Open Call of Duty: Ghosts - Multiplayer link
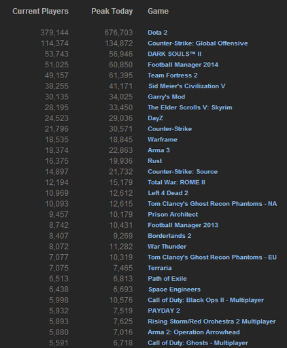287x348 pixels. point(198,343)
